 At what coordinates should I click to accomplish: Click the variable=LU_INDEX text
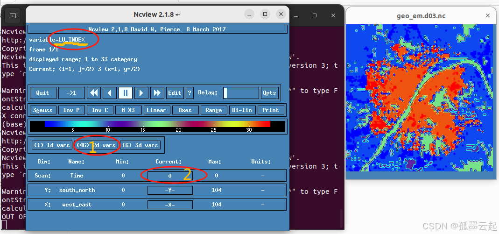[57, 40]
